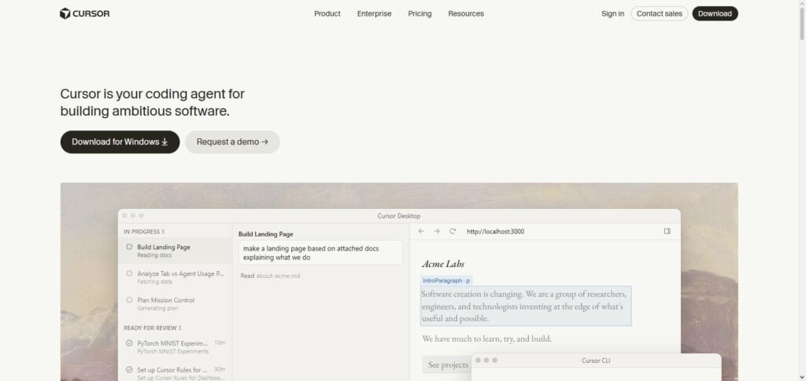Click the Cursor CLI window title bar
This screenshot has width=806, height=381.
[597, 361]
